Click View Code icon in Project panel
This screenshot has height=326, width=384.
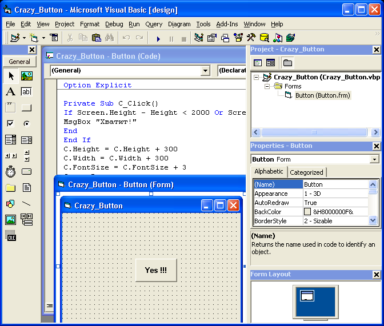(258, 63)
